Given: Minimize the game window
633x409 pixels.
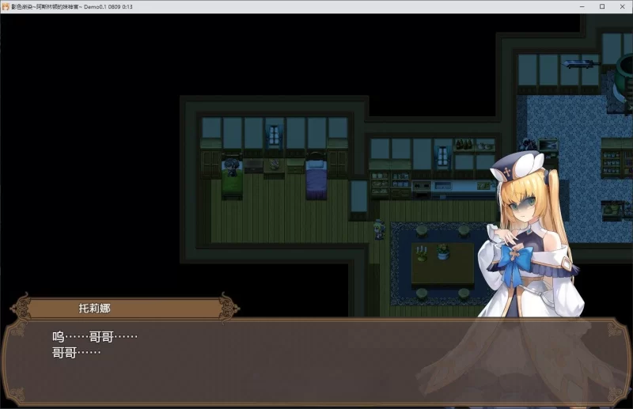Looking at the screenshot, I should (x=582, y=6).
